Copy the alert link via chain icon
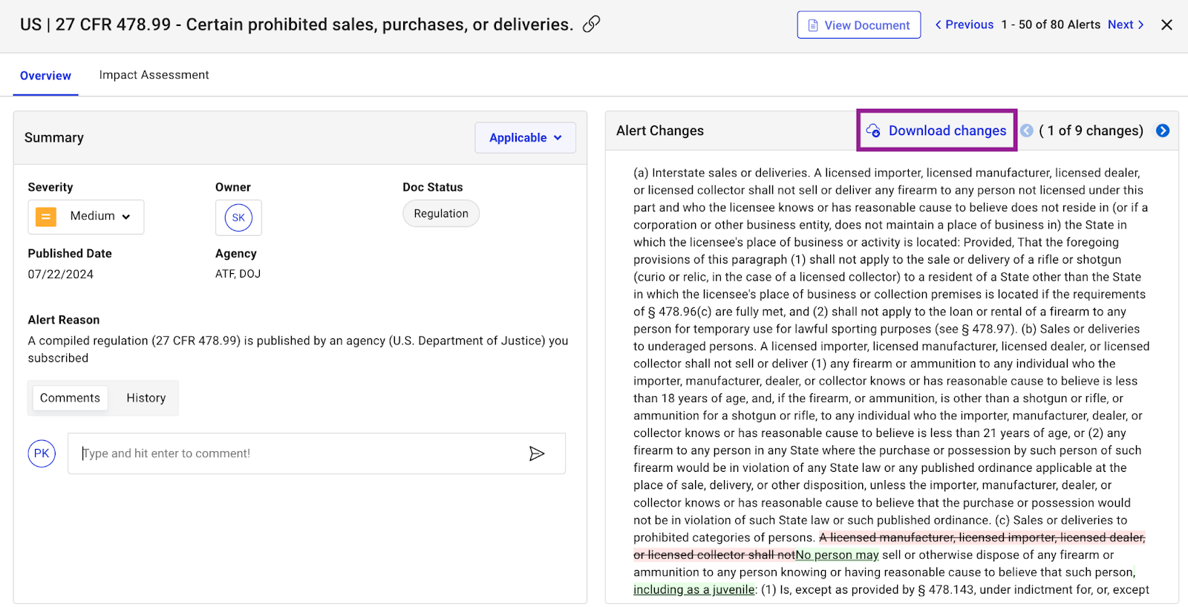 point(591,24)
